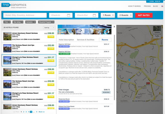This screenshot has width=165, height=114.
Task: Click second Shangri-La's Rasa Sentosa Resort name
Action: click(x=25, y=93)
